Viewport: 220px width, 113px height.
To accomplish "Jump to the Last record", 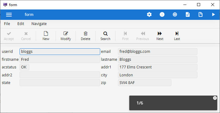I will [177, 36].
